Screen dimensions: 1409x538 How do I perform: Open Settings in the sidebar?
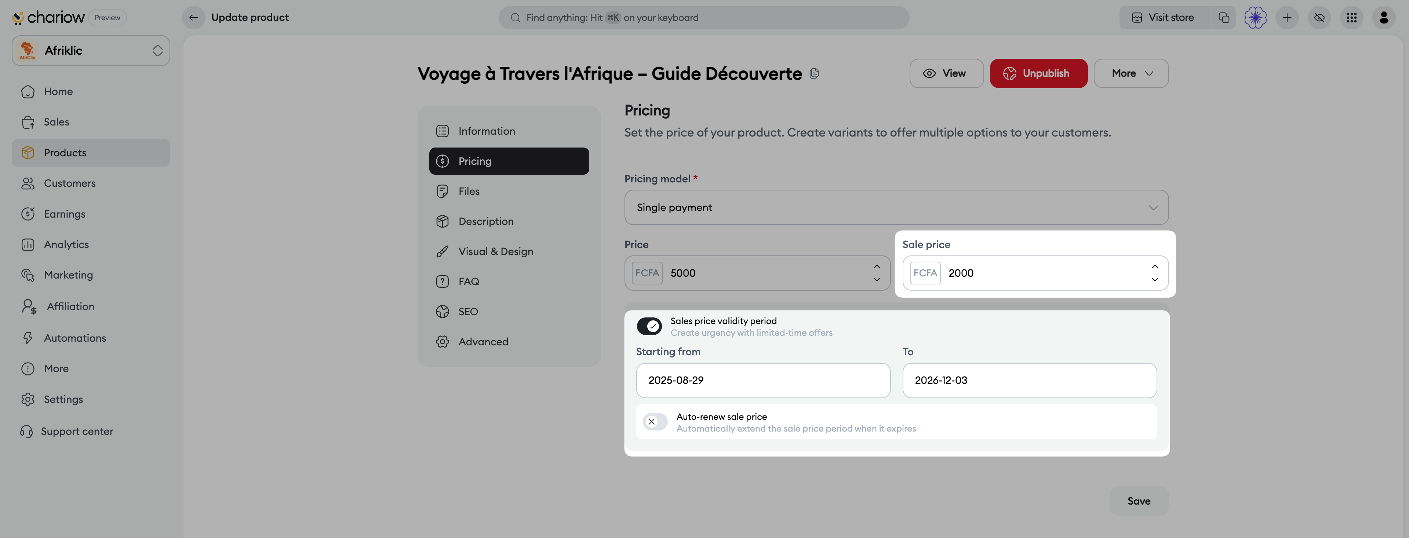pyautogui.click(x=91, y=400)
